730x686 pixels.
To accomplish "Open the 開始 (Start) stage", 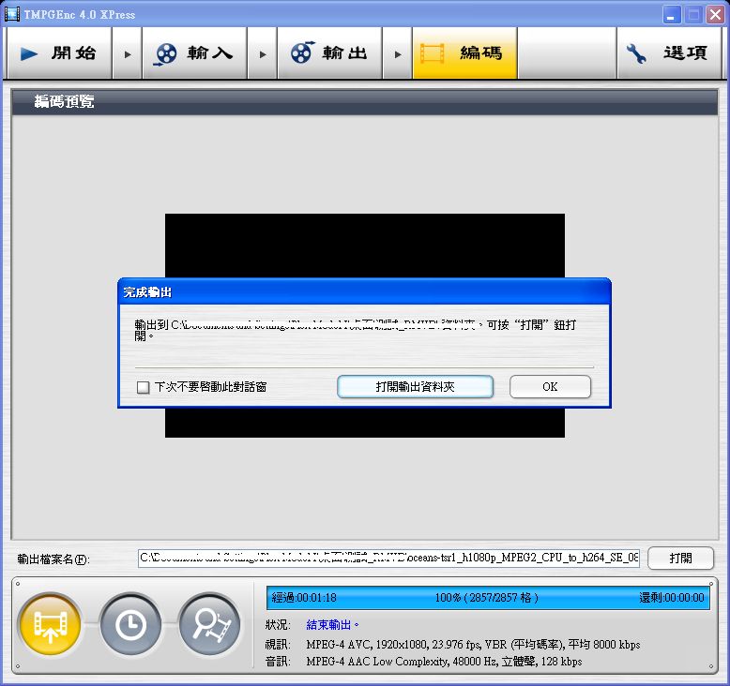I will click(x=60, y=53).
